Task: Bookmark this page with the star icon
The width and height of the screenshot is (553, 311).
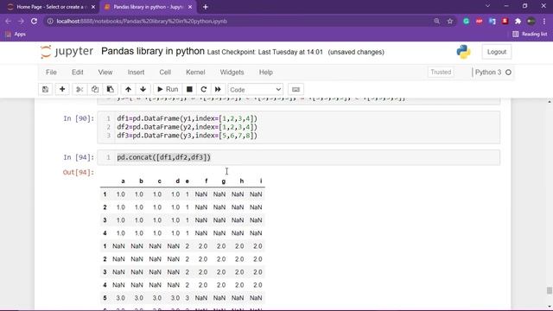Action: tap(450, 21)
